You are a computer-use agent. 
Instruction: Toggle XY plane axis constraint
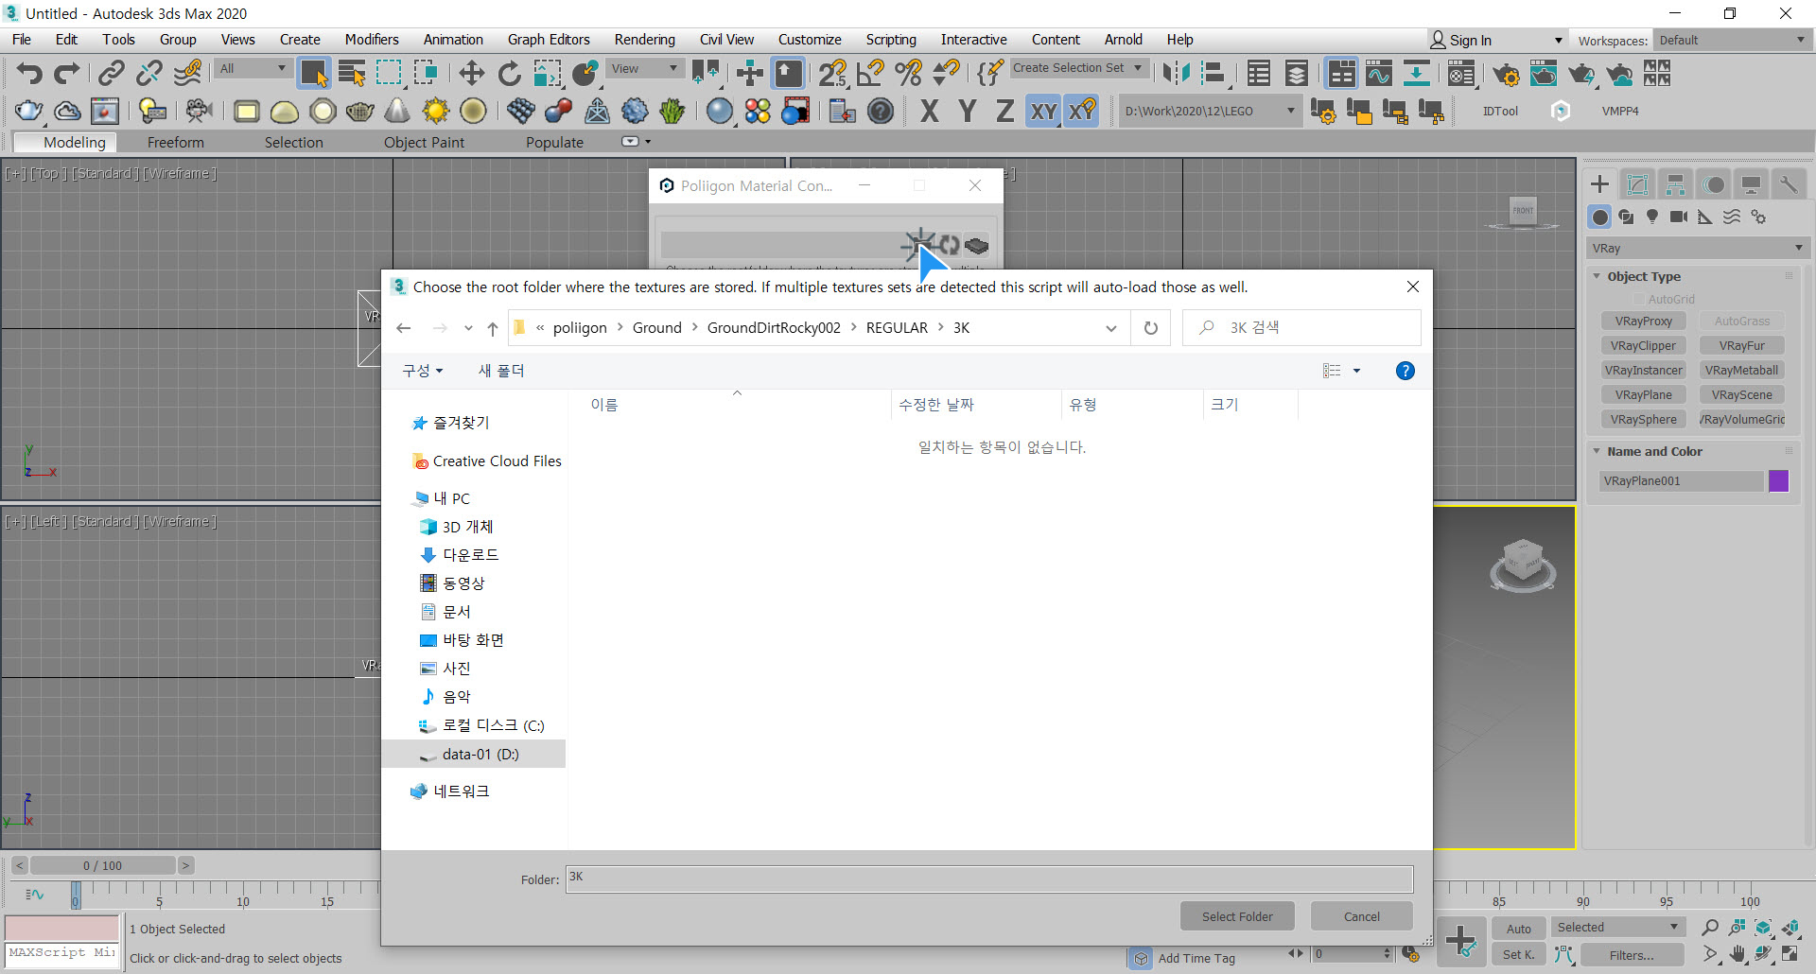(x=1043, y=112)
